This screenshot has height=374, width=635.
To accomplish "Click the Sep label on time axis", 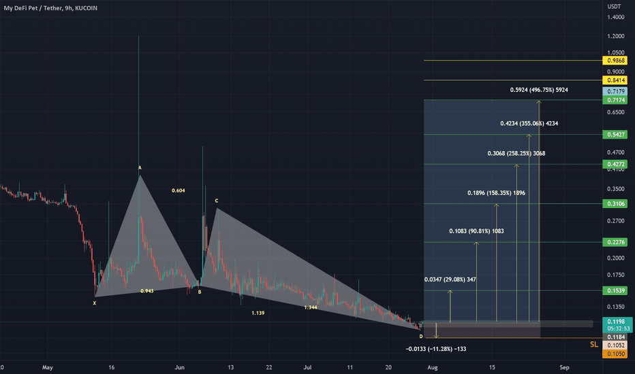I will (564, 367).
